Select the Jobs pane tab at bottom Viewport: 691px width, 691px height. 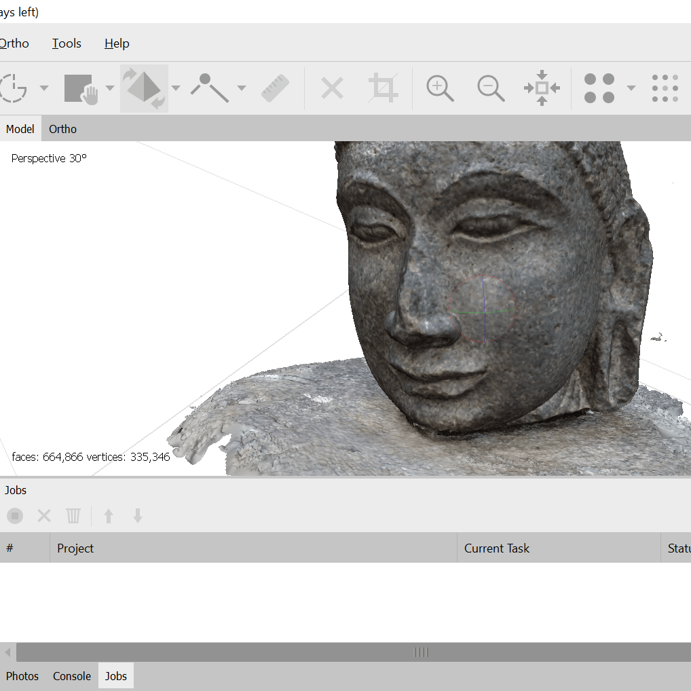point(116,676)
